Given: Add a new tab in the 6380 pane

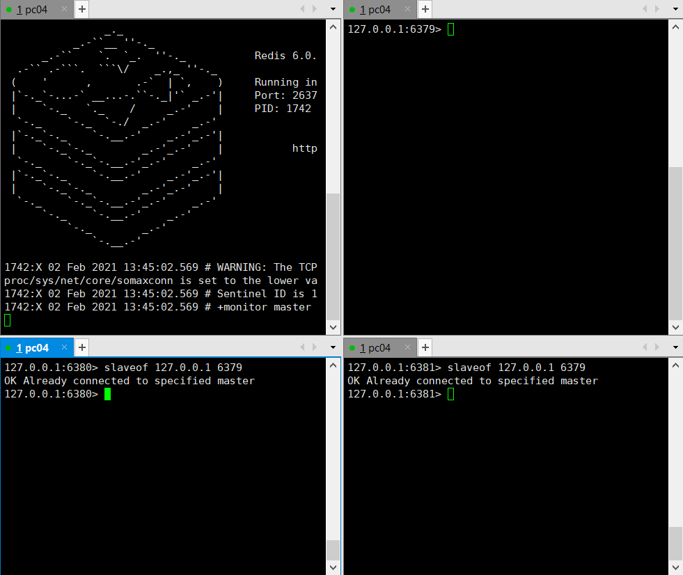Looking at the screenshot, I should [x=82, y=347].
